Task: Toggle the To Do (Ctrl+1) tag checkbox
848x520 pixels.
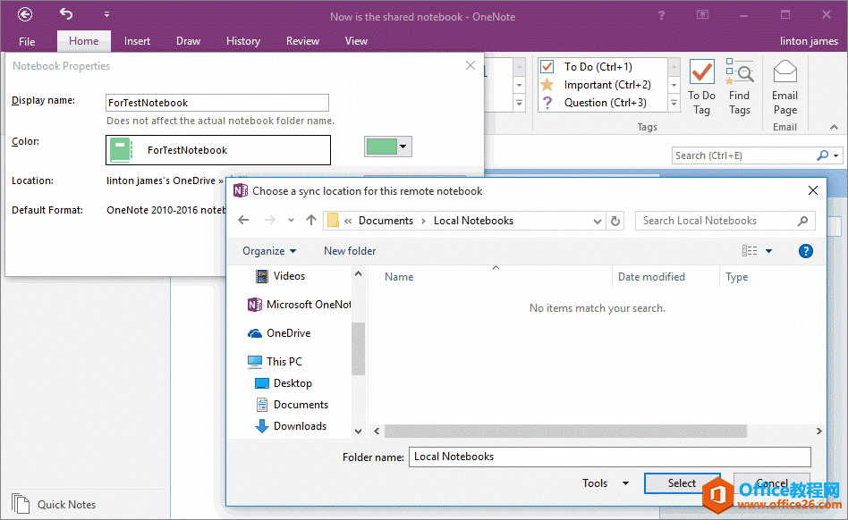Action: tap(547, 67)
